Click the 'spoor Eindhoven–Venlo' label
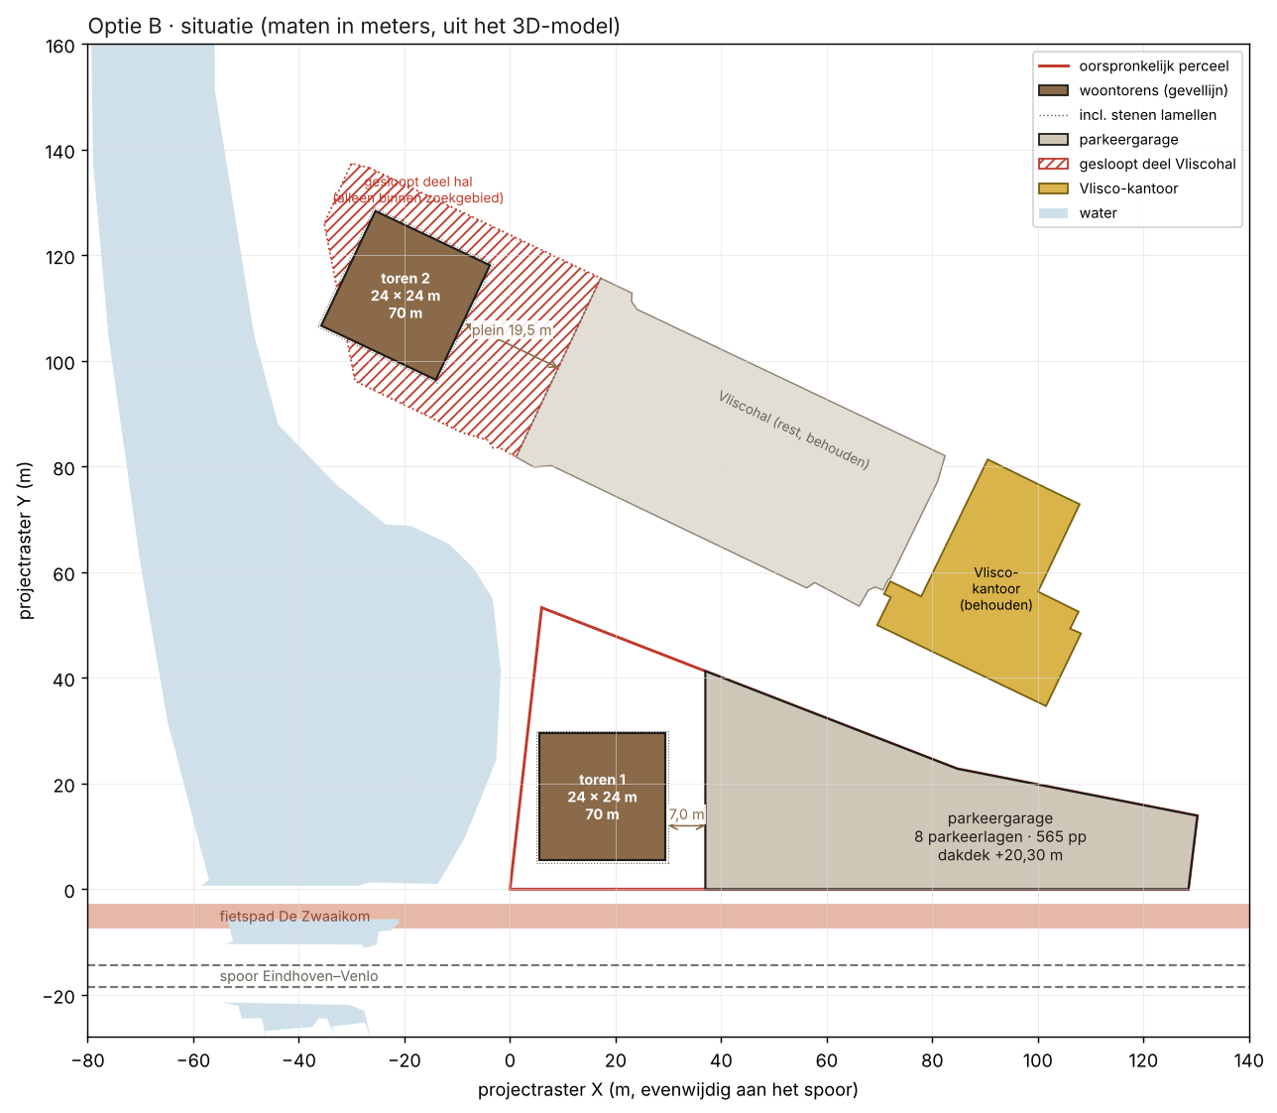 [298, 976]
